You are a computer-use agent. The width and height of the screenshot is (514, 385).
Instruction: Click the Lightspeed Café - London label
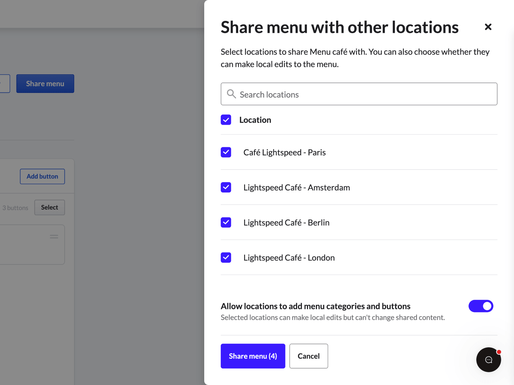pyautogui.click(x=289, y=258)
